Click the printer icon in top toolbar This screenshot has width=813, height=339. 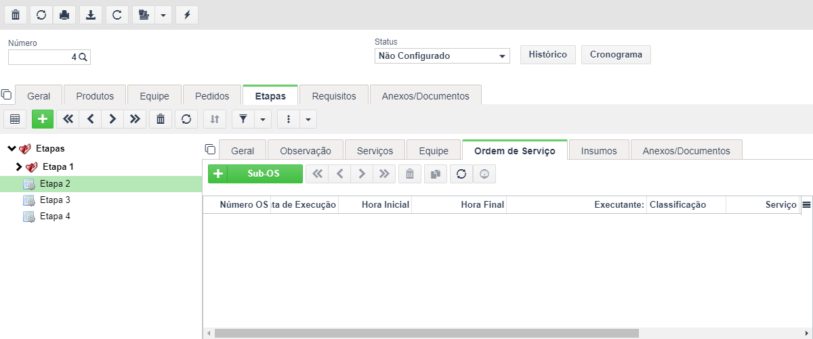[64, 14]
